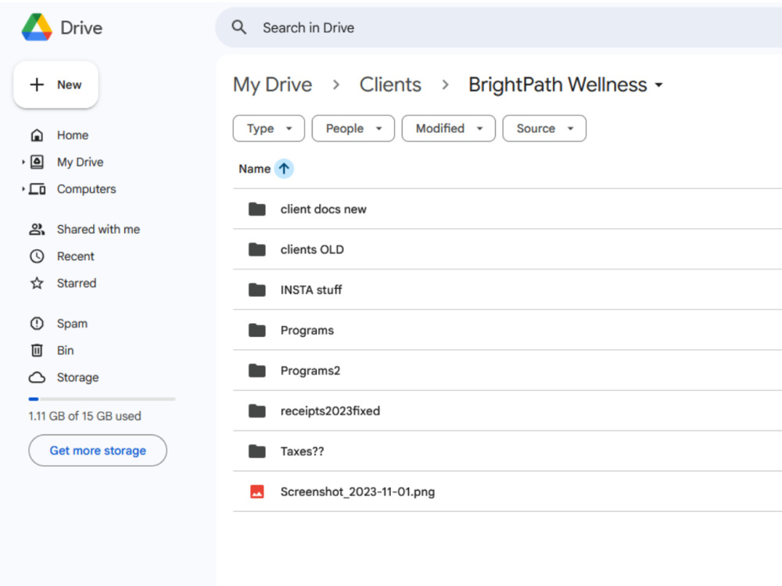
Task: Select the client docs new folder name
Action: tap(323, 209)
